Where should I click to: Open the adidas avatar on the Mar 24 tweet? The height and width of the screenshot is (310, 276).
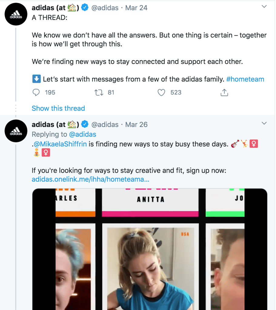coord(16,15)
